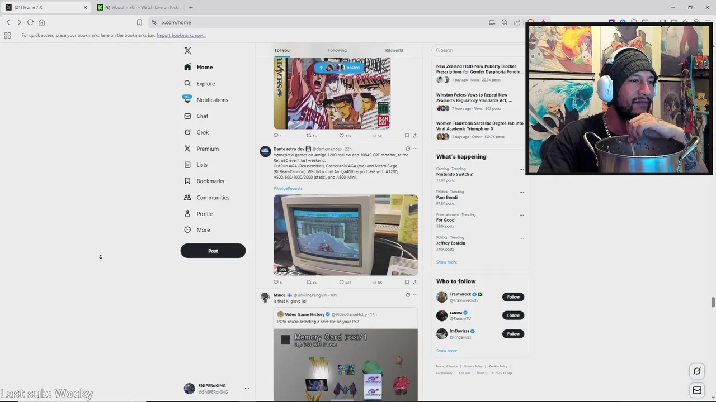Reply to the Dante retro dev post
This screenshot has width=716, height=402.
point(277,283)
